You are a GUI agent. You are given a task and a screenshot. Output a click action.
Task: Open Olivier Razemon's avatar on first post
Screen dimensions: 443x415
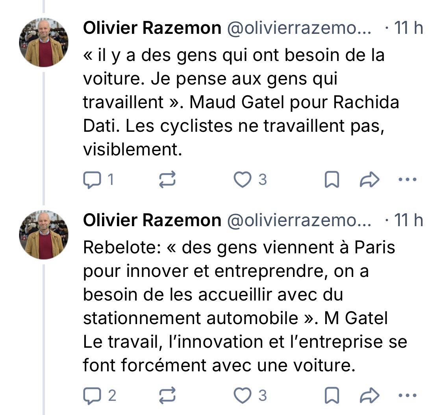pyautogui.click(x=44, y=42)
